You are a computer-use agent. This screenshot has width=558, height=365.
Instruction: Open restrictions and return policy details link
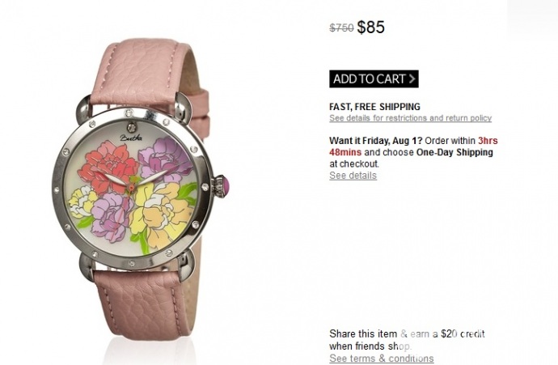point(410,118)
